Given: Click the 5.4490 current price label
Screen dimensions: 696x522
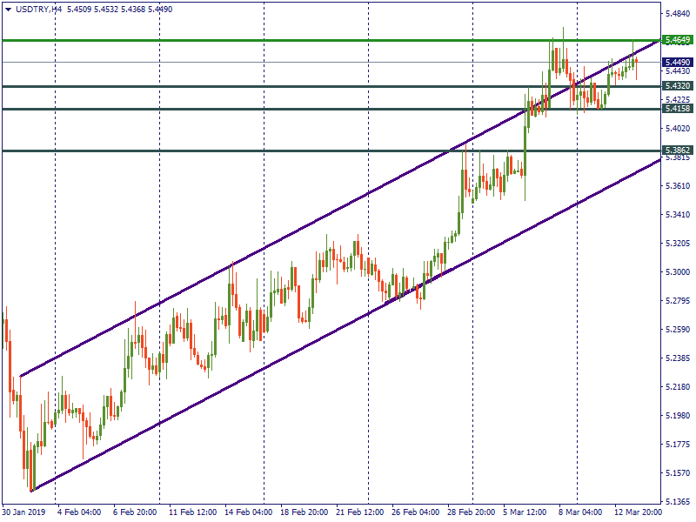Looking at the screenshot, I should pyautogui.click(x=676, y=63).
